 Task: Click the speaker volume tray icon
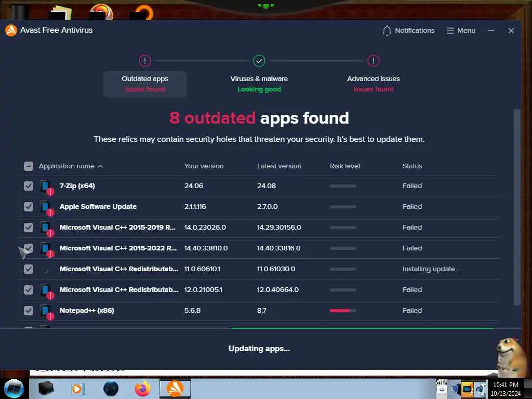(481, 389)
